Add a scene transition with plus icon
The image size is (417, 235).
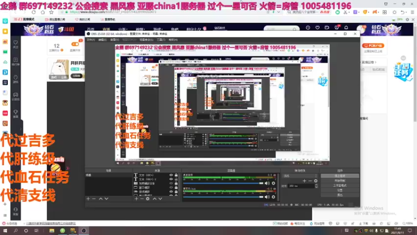(304, 181)
